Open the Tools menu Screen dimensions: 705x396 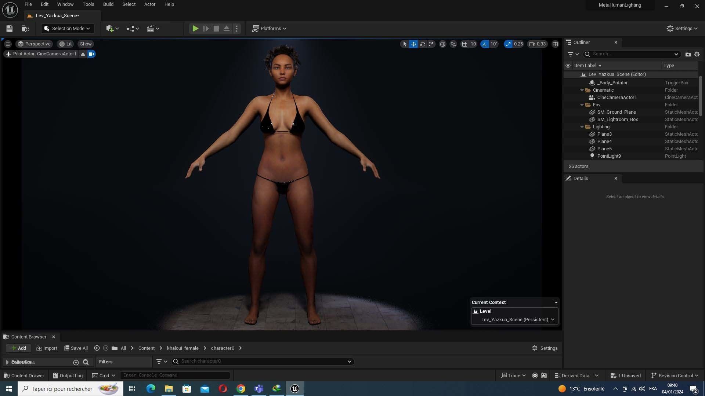(88, 4)
